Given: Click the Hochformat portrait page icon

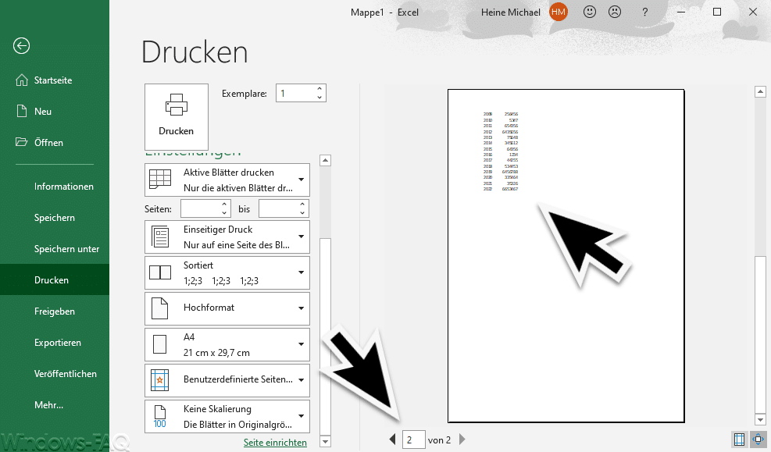Looking at the screenshot, I should click(160, 308).
